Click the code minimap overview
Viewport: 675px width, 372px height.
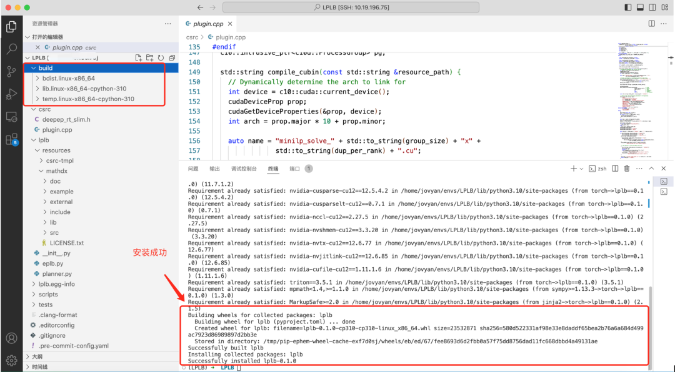click(x=641, y=101)
